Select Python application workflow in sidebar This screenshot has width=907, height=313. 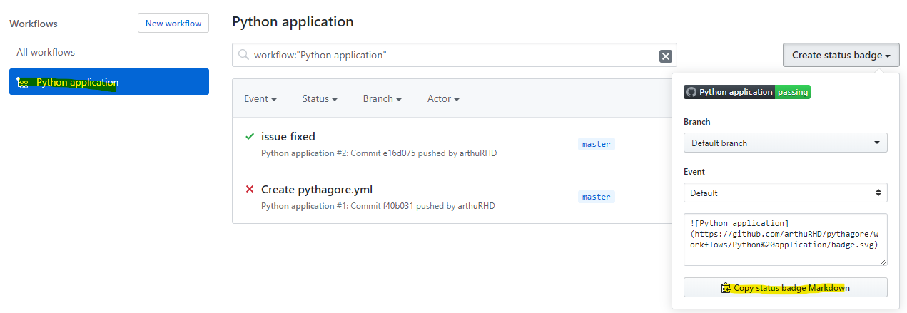coord(77,82)
